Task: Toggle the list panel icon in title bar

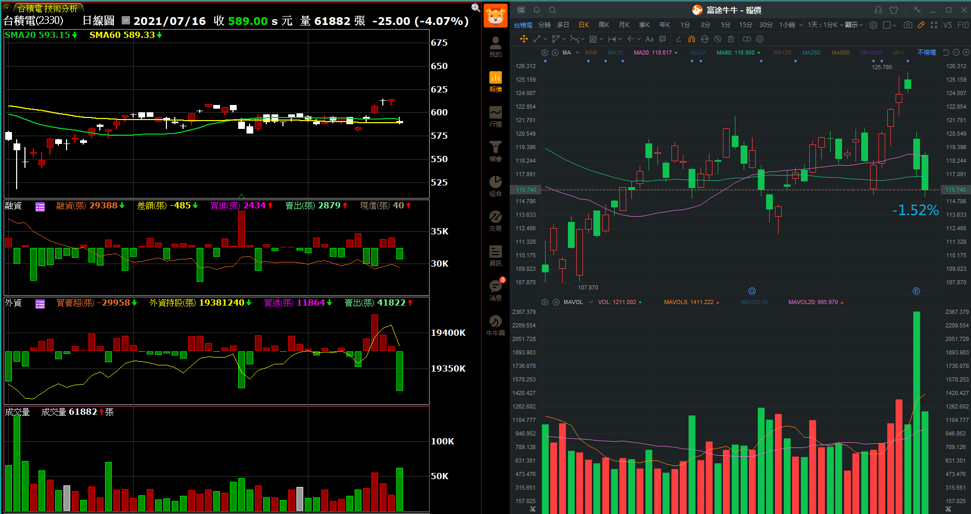Action: [x=521, y=10]
